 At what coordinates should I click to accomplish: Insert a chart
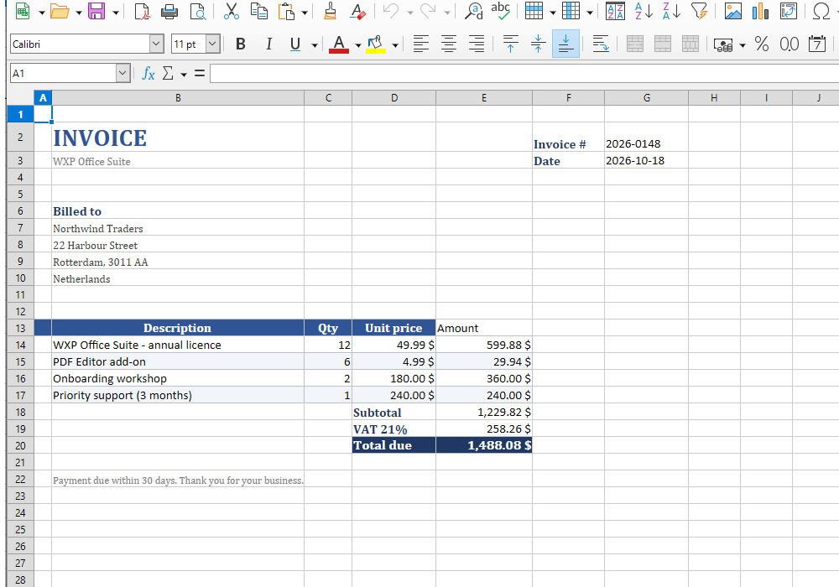[760, 11]
